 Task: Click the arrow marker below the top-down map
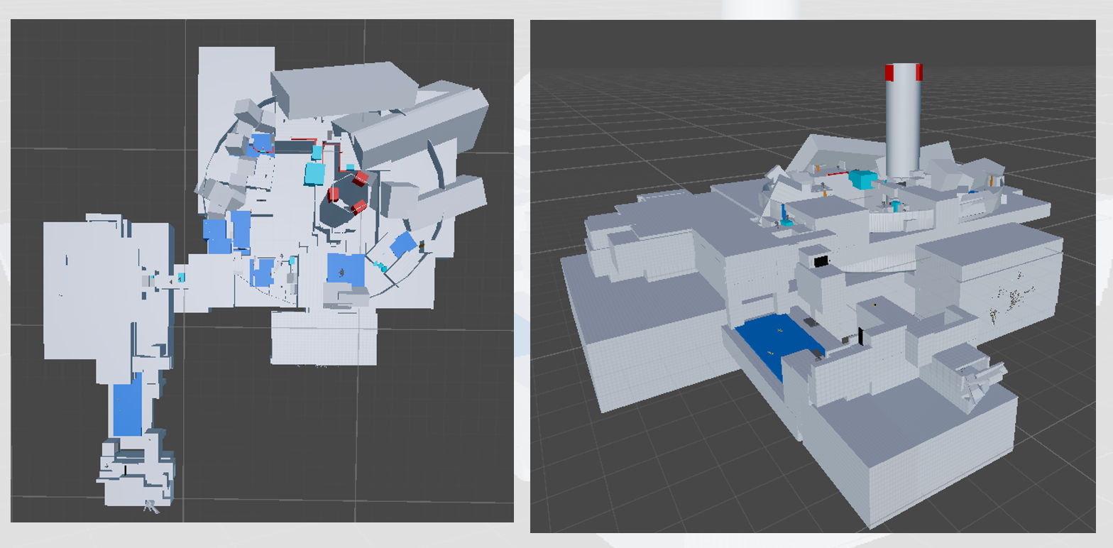150,506
